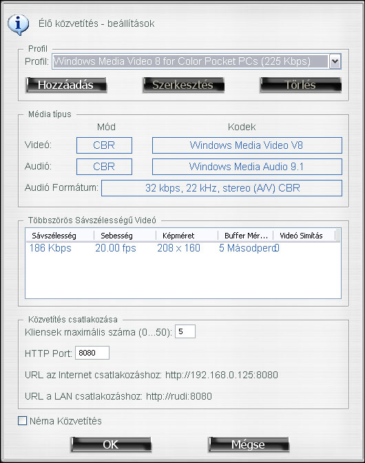Click the Audió mode CBR box
The height and width of the screenshot is (463, 365).
tap(104, 167)
